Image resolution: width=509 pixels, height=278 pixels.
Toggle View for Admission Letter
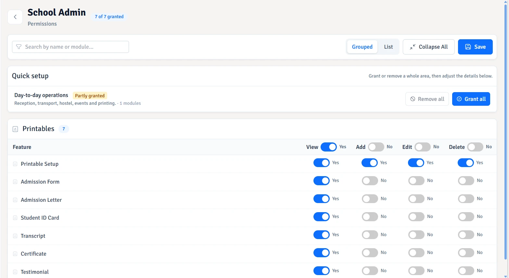click(x=322, y=199)
